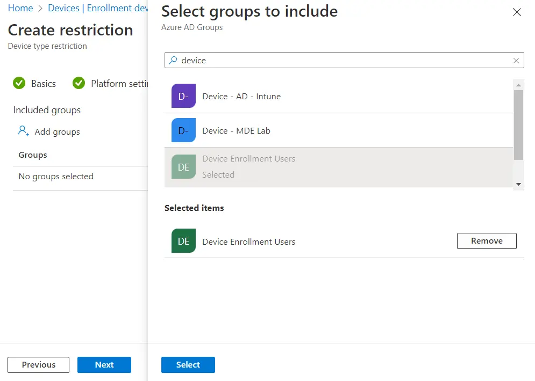This screenshot has width=535, height=381.
Task: Click the green Basics checkmark icon
Action: click(x=19, y=83)
